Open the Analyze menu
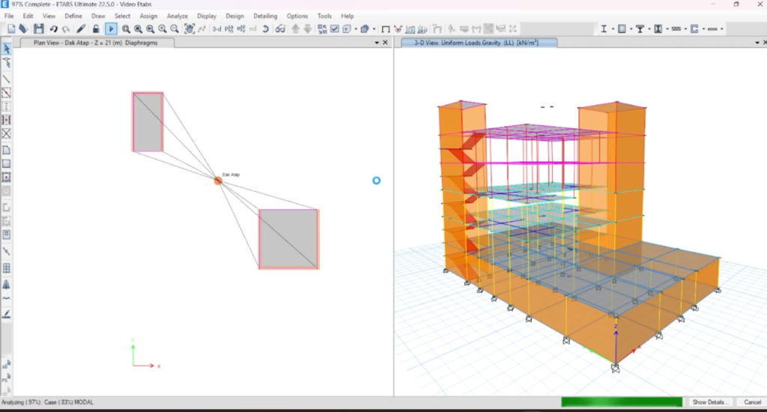767x412 pixels. tap(177, 16)
